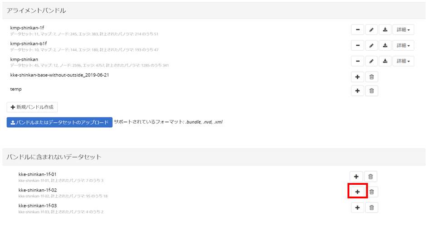Screen dimensions: 426x226
Task: Delete kke-shinkan-base-without-outside bundle with trash icon
Action: pos(372,77)
